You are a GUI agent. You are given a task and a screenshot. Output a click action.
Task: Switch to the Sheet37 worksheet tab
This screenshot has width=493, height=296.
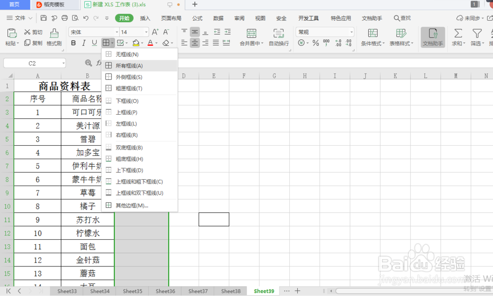[x=198, y=291]
